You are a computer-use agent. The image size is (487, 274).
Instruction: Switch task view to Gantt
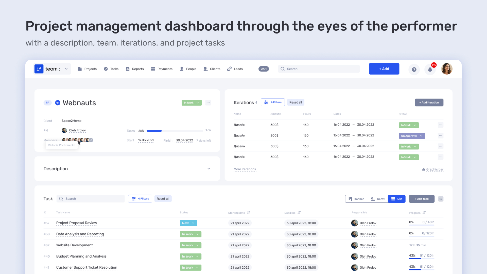click(x=378, y=199)
